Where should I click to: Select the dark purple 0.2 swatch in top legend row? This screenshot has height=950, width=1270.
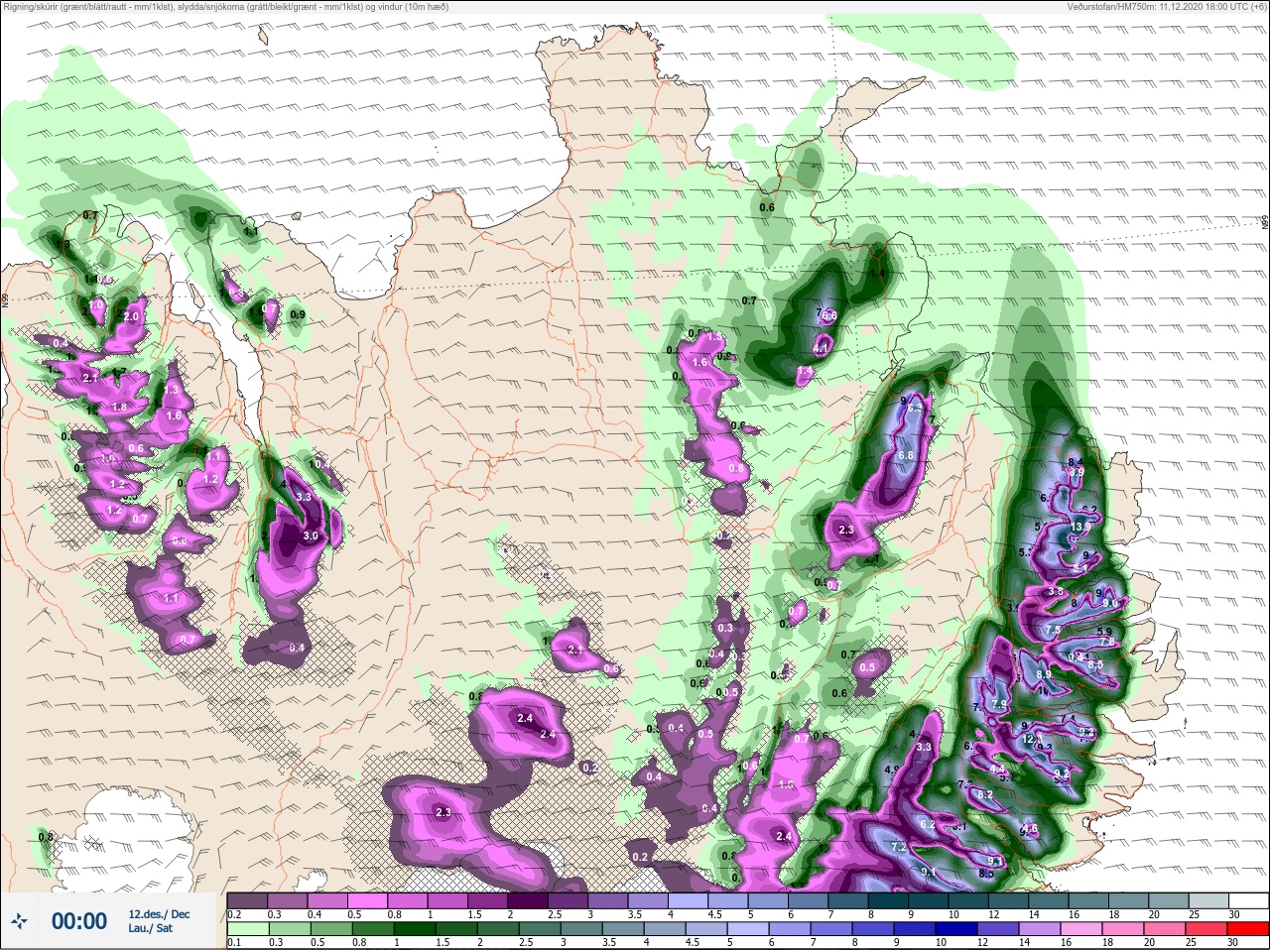247,899
